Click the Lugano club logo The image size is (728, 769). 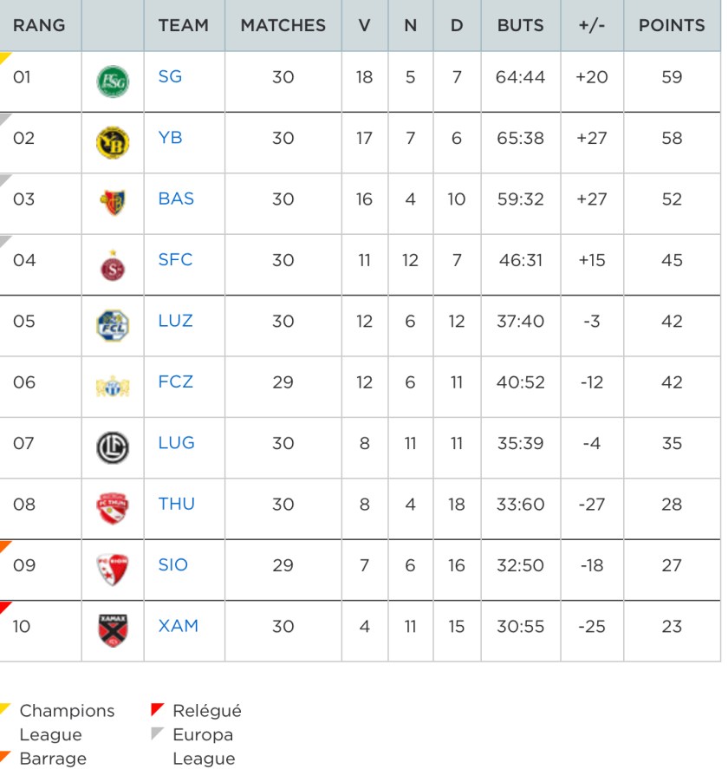[x=113, y=447]
